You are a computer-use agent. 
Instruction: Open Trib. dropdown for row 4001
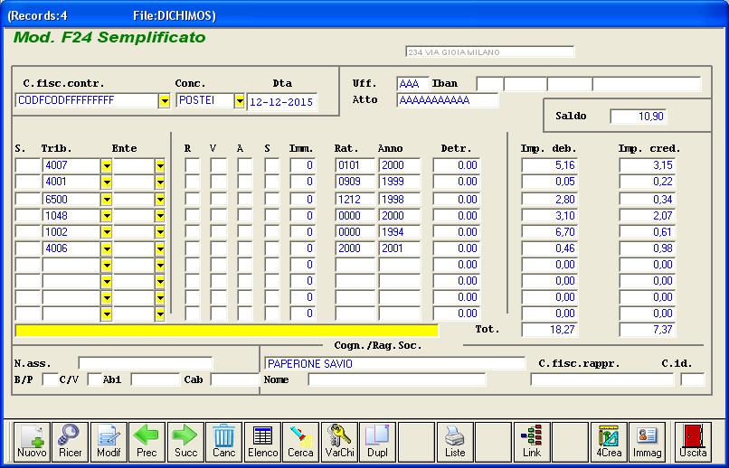[107, 182]
